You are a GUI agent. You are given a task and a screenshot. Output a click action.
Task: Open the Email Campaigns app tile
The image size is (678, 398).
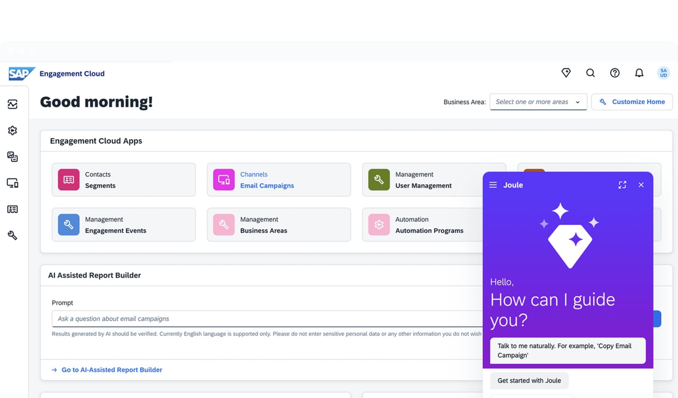pyautogui.click(x=279, y=180)
